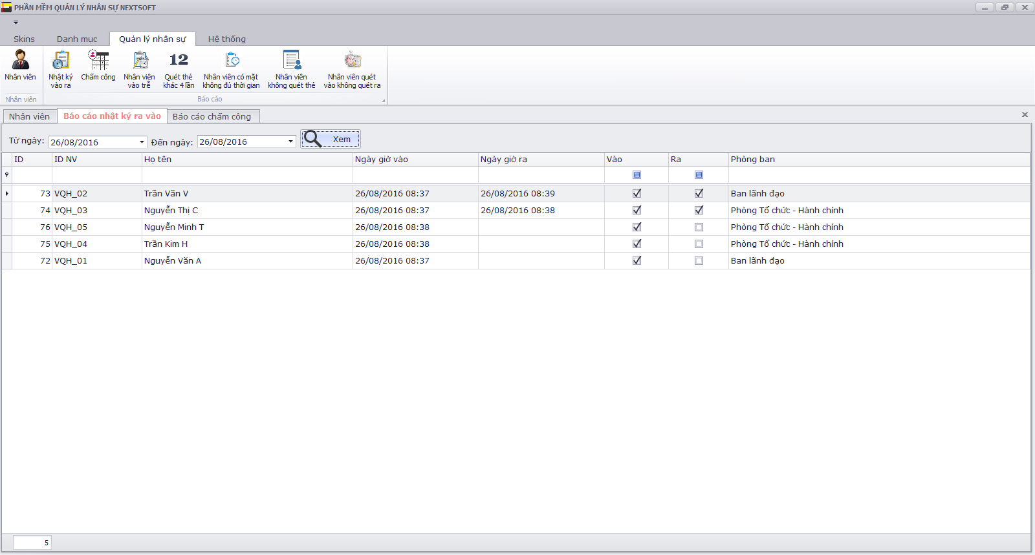Viewport: 1035px width, 555px height.
Task: Expand the Từ ngày date dropdown
Action: [142, 142]
